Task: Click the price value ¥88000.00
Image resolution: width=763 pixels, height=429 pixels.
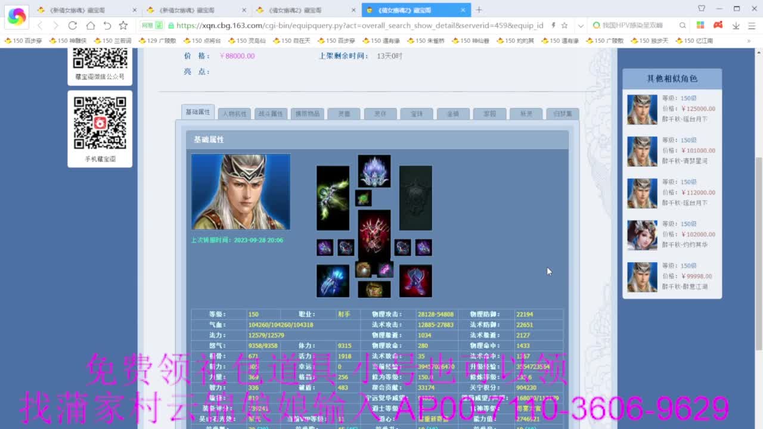Action: tap(237, 56)
